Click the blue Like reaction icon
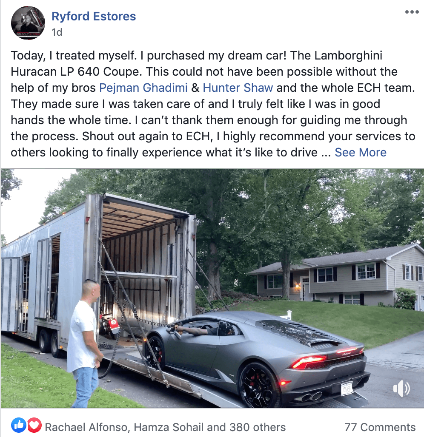 pyautogui.click(x=18, y=425)
